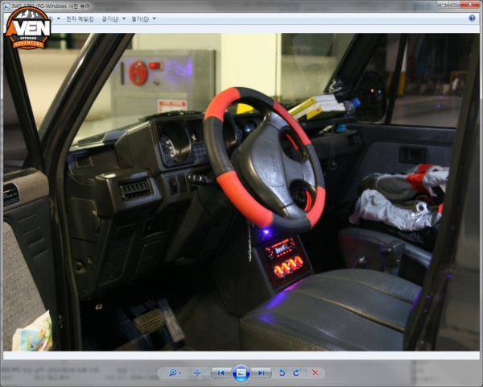Image resolution: width=483 pixels, height=387 pixels.
Task: Close the Photo Viewer window
Action: 470,4
